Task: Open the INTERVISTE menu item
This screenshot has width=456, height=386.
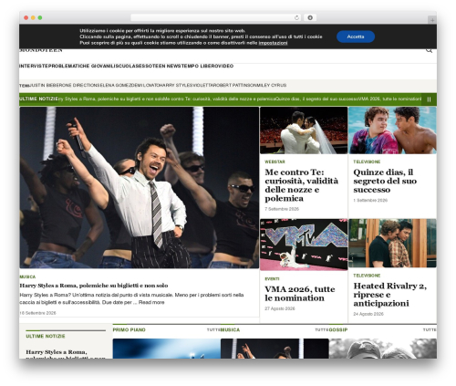Action: pyautogui.click(x=33, y=66)
